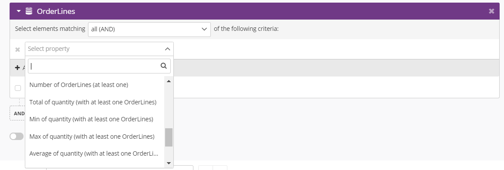Tick the checkbox below the add row
Image resolution: width=504 pixels, height=170 pixels.
(x=18, y=88)
